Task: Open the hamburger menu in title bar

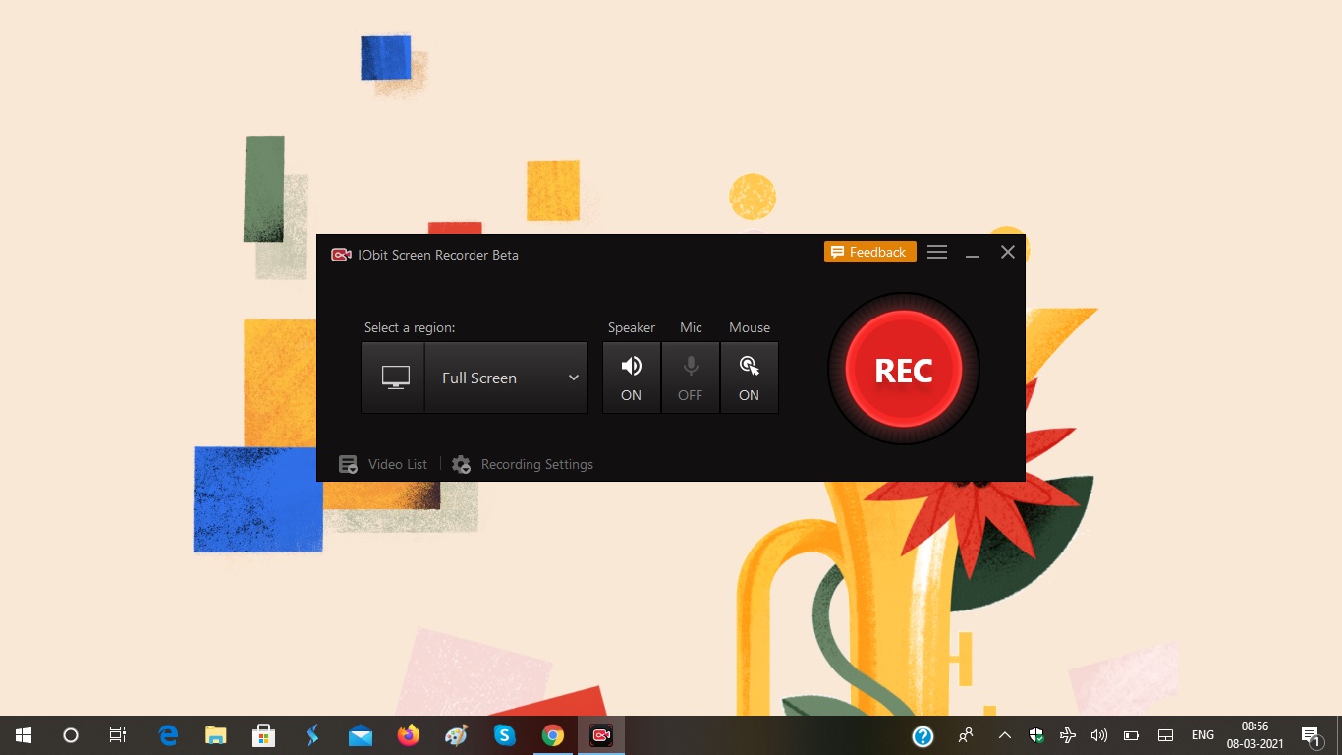Action: (937, 253)
